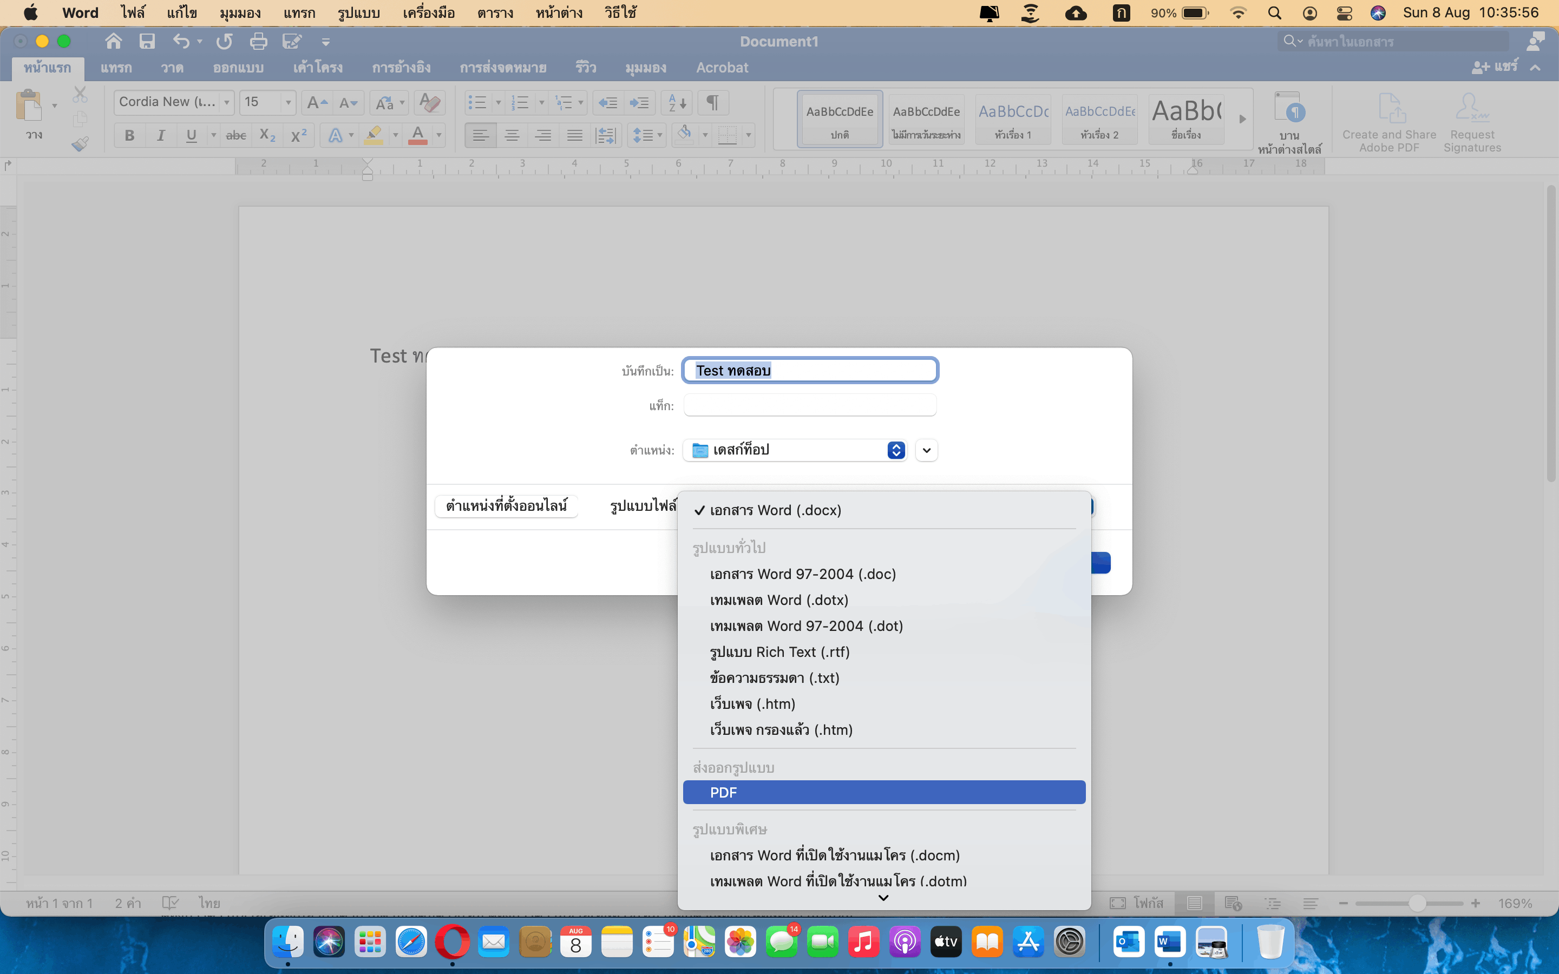This screenshot has height=974, width=1559.
Task: Expand save location with chevron button
Action: point(926,450)
